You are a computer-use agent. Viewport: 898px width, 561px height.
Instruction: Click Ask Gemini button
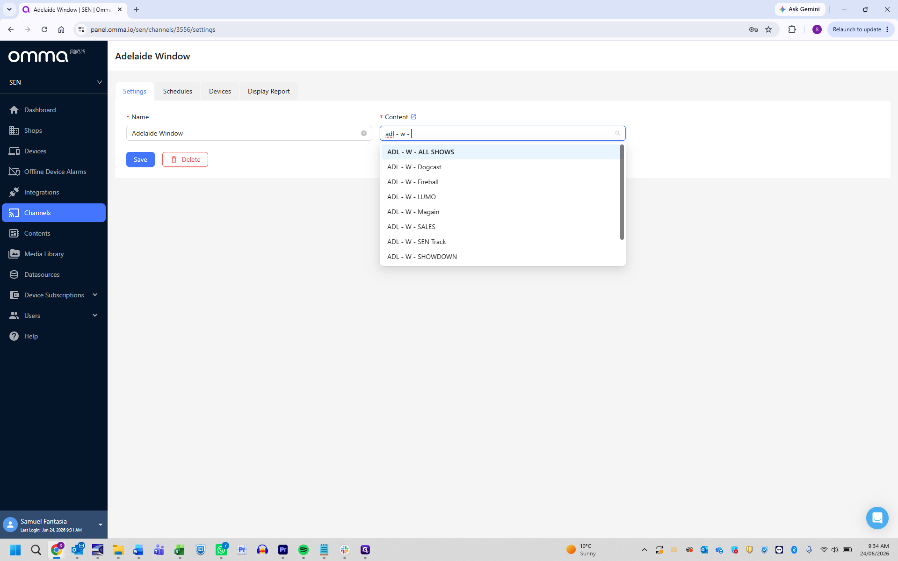pyautogui.click(x=800, y=9)
